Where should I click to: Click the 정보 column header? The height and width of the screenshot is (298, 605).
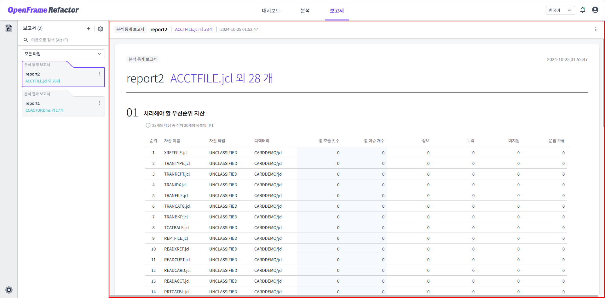tap(426, 141)
